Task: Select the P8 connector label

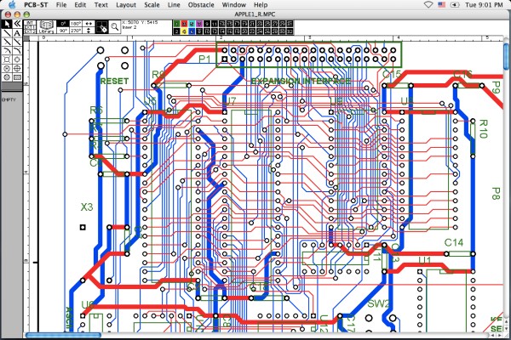Action: tap(496, 193)
